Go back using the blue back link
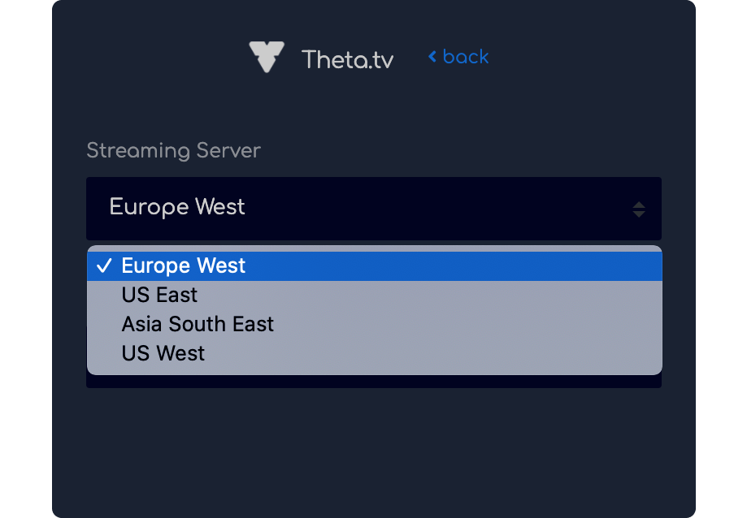Viewport: 747px width, 518px height. click(x=458, y=57)
